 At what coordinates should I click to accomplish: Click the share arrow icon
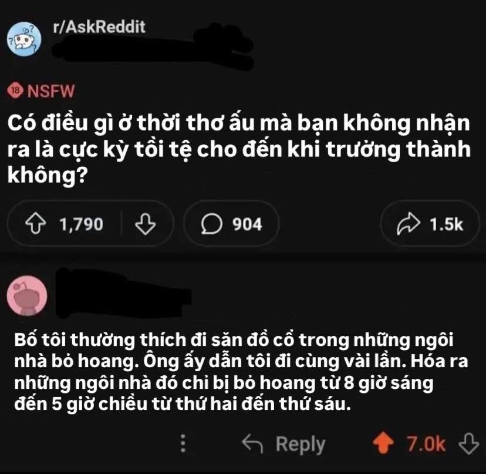pyautogui.click(x=409, y=223)
